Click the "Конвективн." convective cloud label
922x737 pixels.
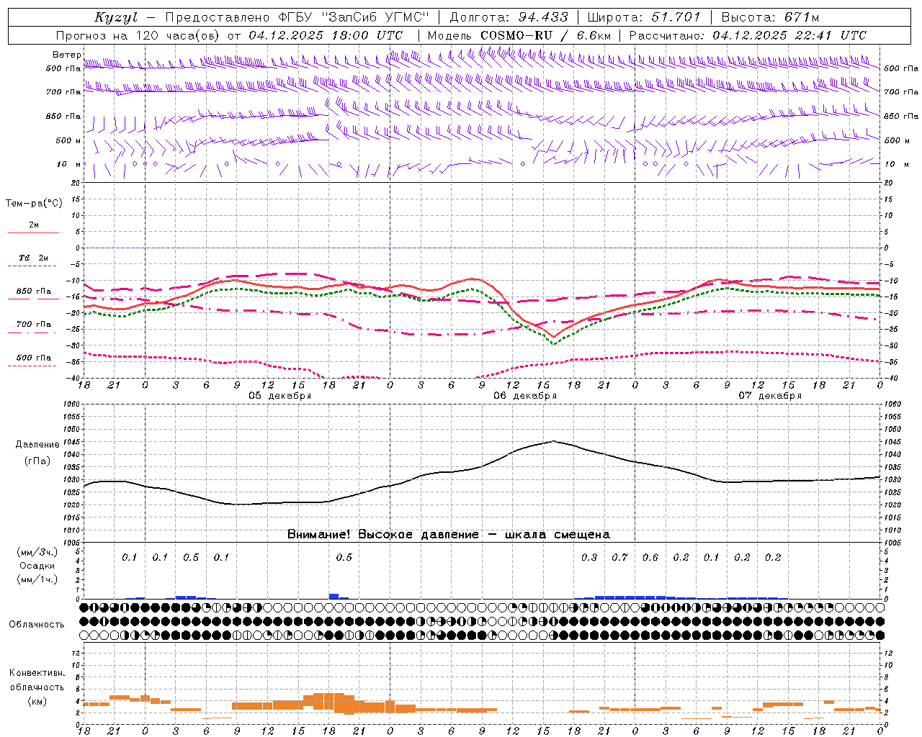pos(37,673)
